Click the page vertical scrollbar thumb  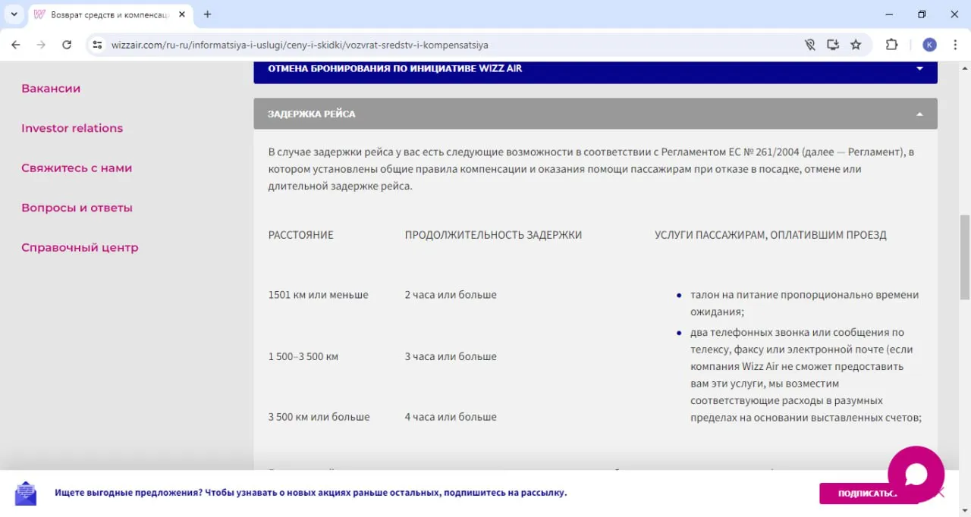[965, 258]
